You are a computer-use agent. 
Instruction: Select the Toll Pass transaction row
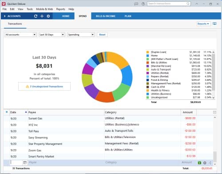(x=108, y=131)
